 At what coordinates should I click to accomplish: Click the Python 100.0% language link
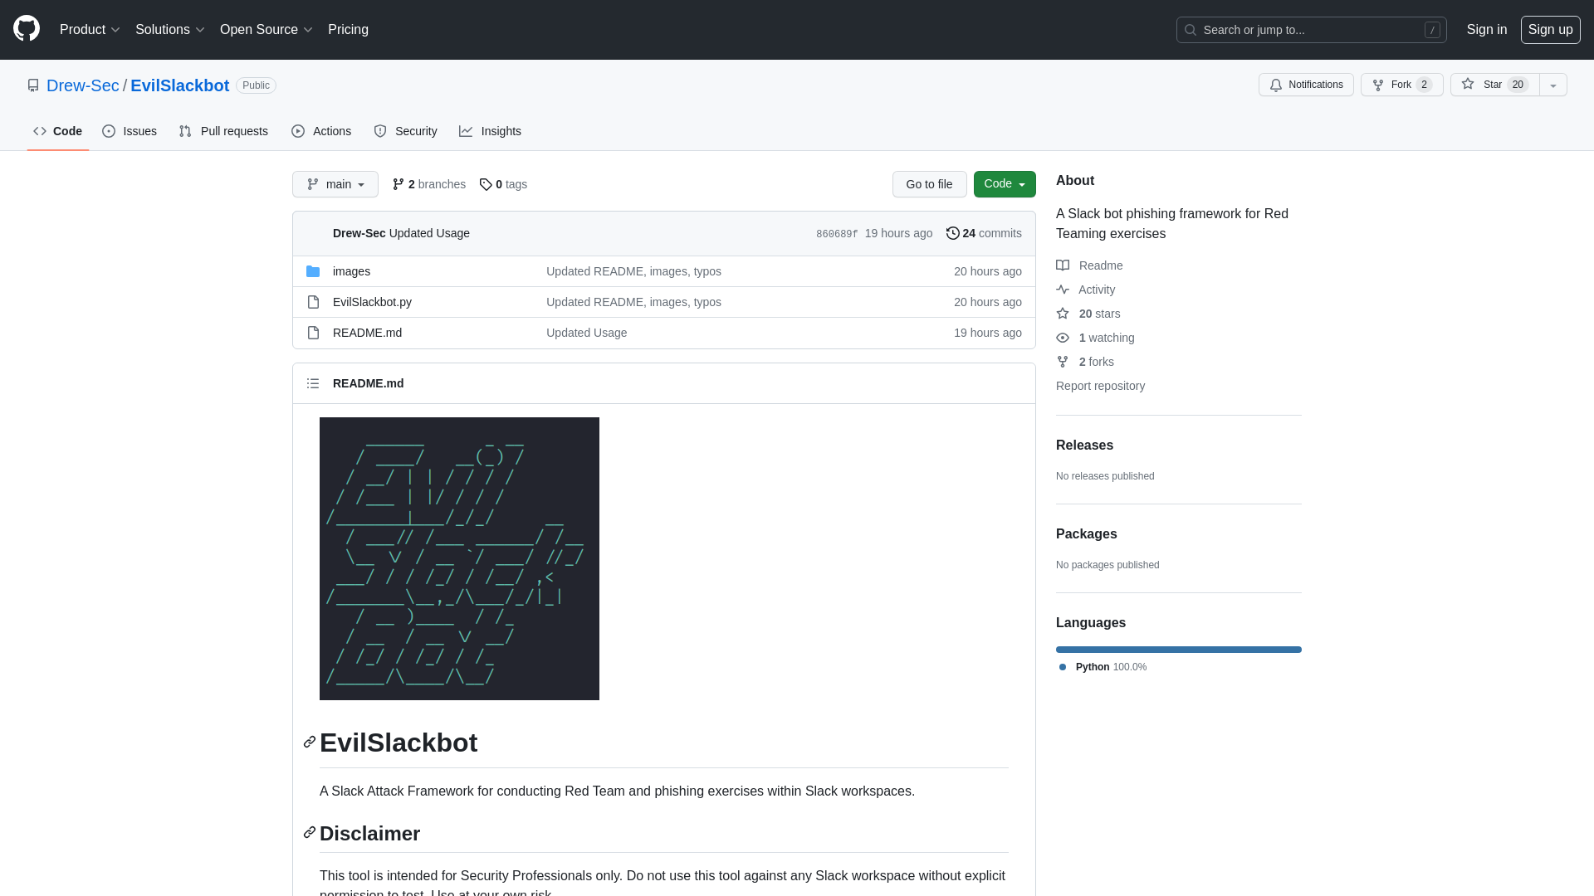tap(1103, 667)
